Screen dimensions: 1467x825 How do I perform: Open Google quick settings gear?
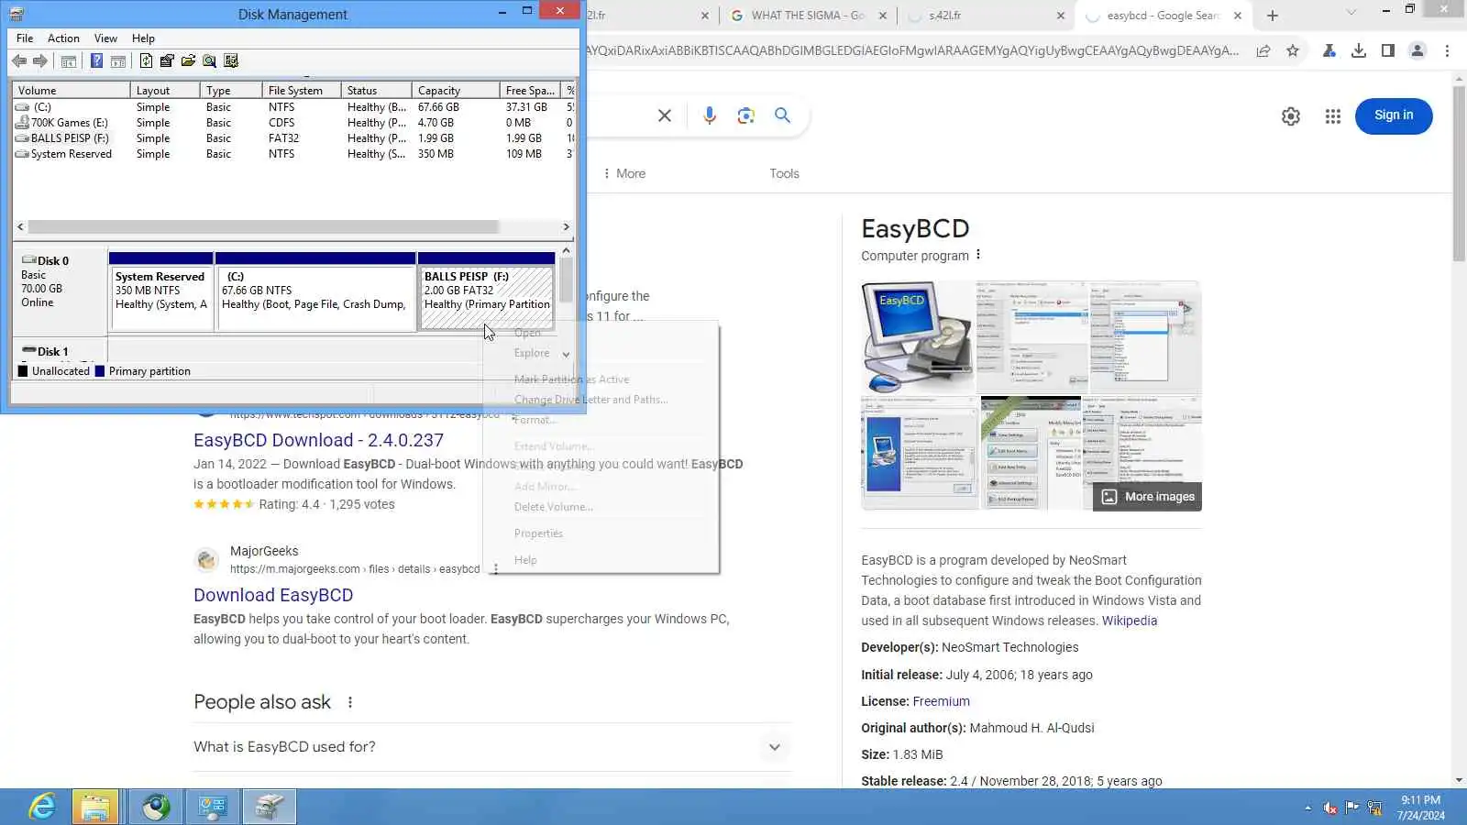pyautogui.click(x=1291, y=116)
